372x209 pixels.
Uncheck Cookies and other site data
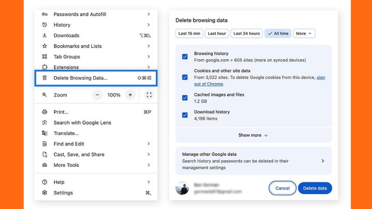[x=185, y=77]
